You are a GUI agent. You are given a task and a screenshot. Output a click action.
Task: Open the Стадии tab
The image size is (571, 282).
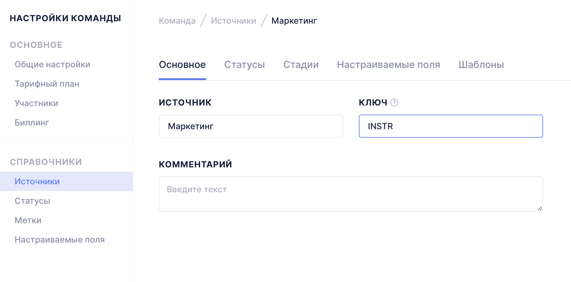(x=301, y=65)
